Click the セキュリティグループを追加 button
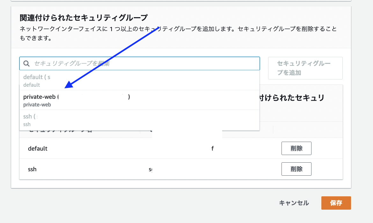 (305, 68)
